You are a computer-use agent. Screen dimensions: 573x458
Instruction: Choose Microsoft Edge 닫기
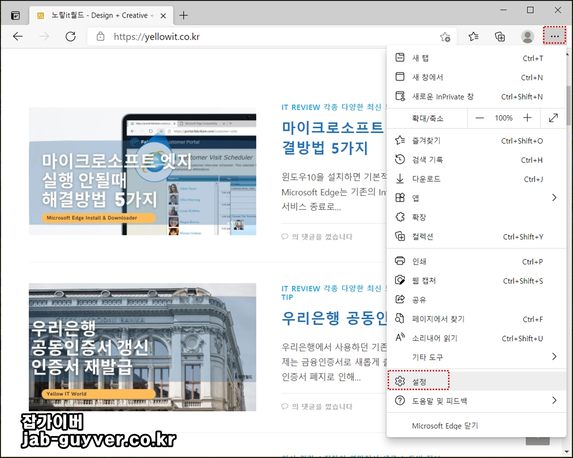click(x=477, y=426)
